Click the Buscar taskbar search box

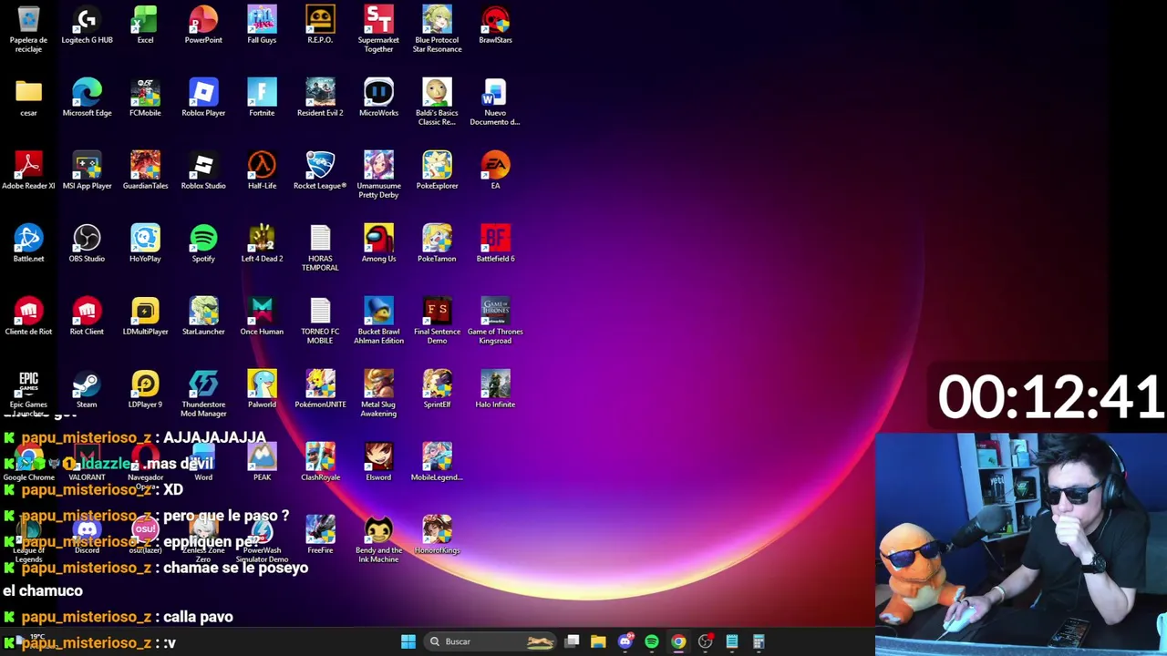coord(491,641)
